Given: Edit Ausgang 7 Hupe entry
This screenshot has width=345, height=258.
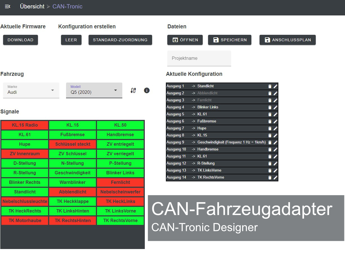Looking at the screenshot, I should [x=276, y=128].
